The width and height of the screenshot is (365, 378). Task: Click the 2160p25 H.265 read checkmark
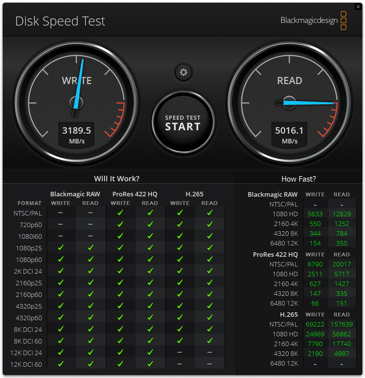pyautogui.click(x=210, y=282)
